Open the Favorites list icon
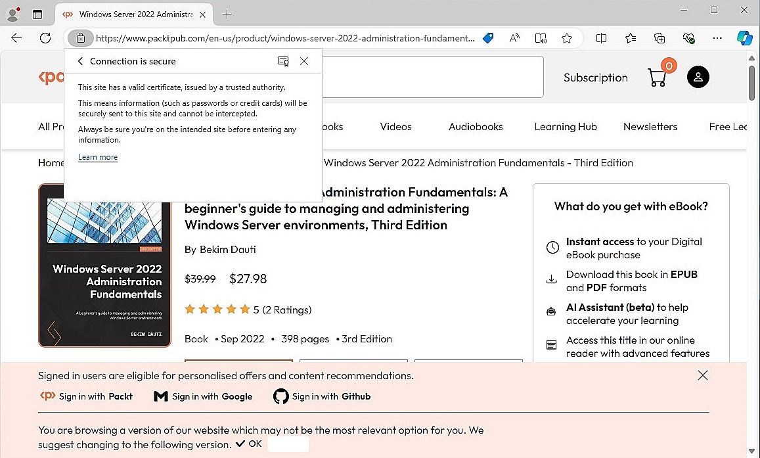760x458 pixels. (x=630, y=38)
